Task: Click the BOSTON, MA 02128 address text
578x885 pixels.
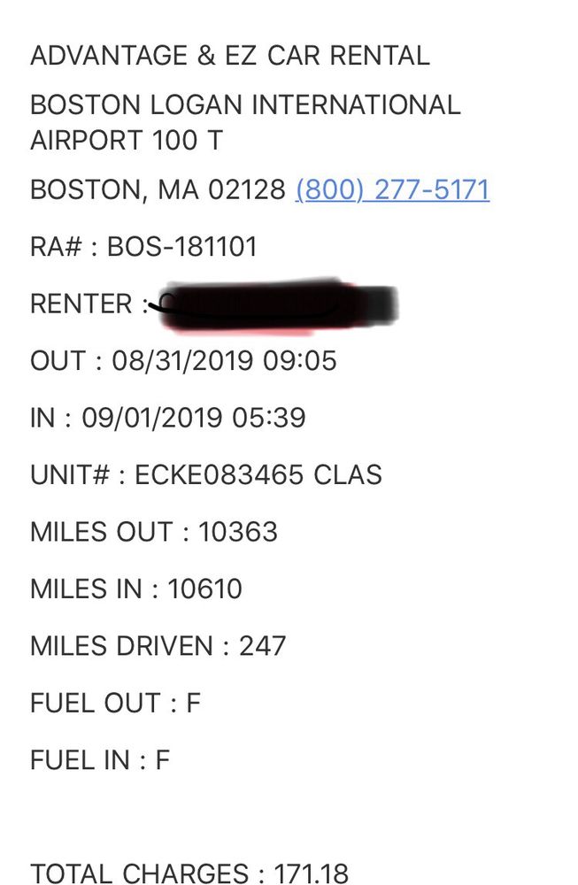Action: (x=158, y=190)
